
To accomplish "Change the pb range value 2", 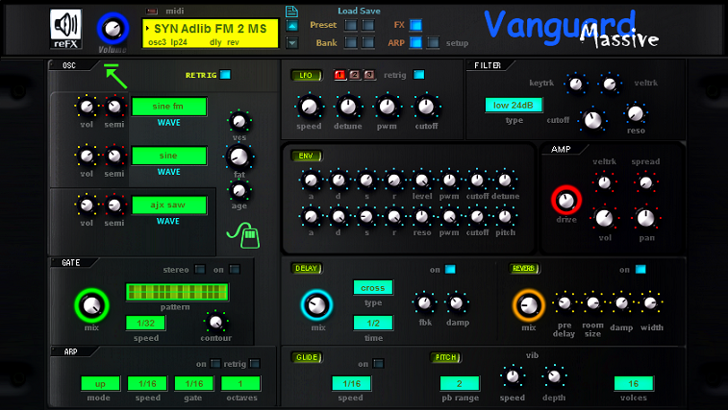I will (x=459, y=383).
